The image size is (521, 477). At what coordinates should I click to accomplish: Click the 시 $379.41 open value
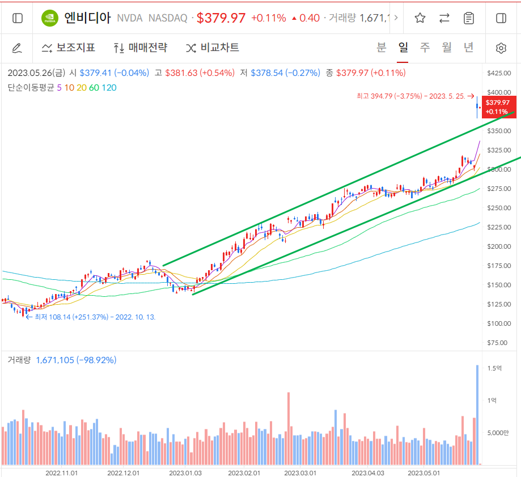click(x=109, y=73)
